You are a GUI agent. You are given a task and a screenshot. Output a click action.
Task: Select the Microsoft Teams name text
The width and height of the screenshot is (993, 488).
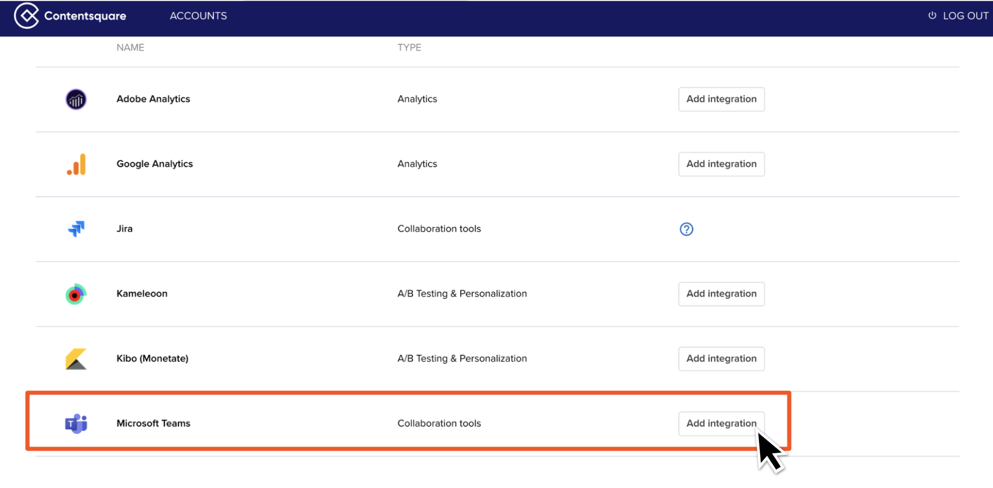tap(153, 423)
